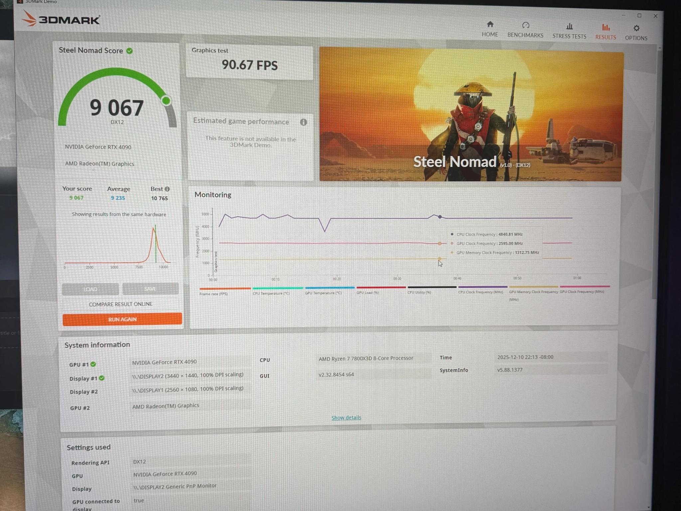This screenshot has height=511, width=681.
Task: Close the 3DMark window
Action: click(x=655, y=16)
